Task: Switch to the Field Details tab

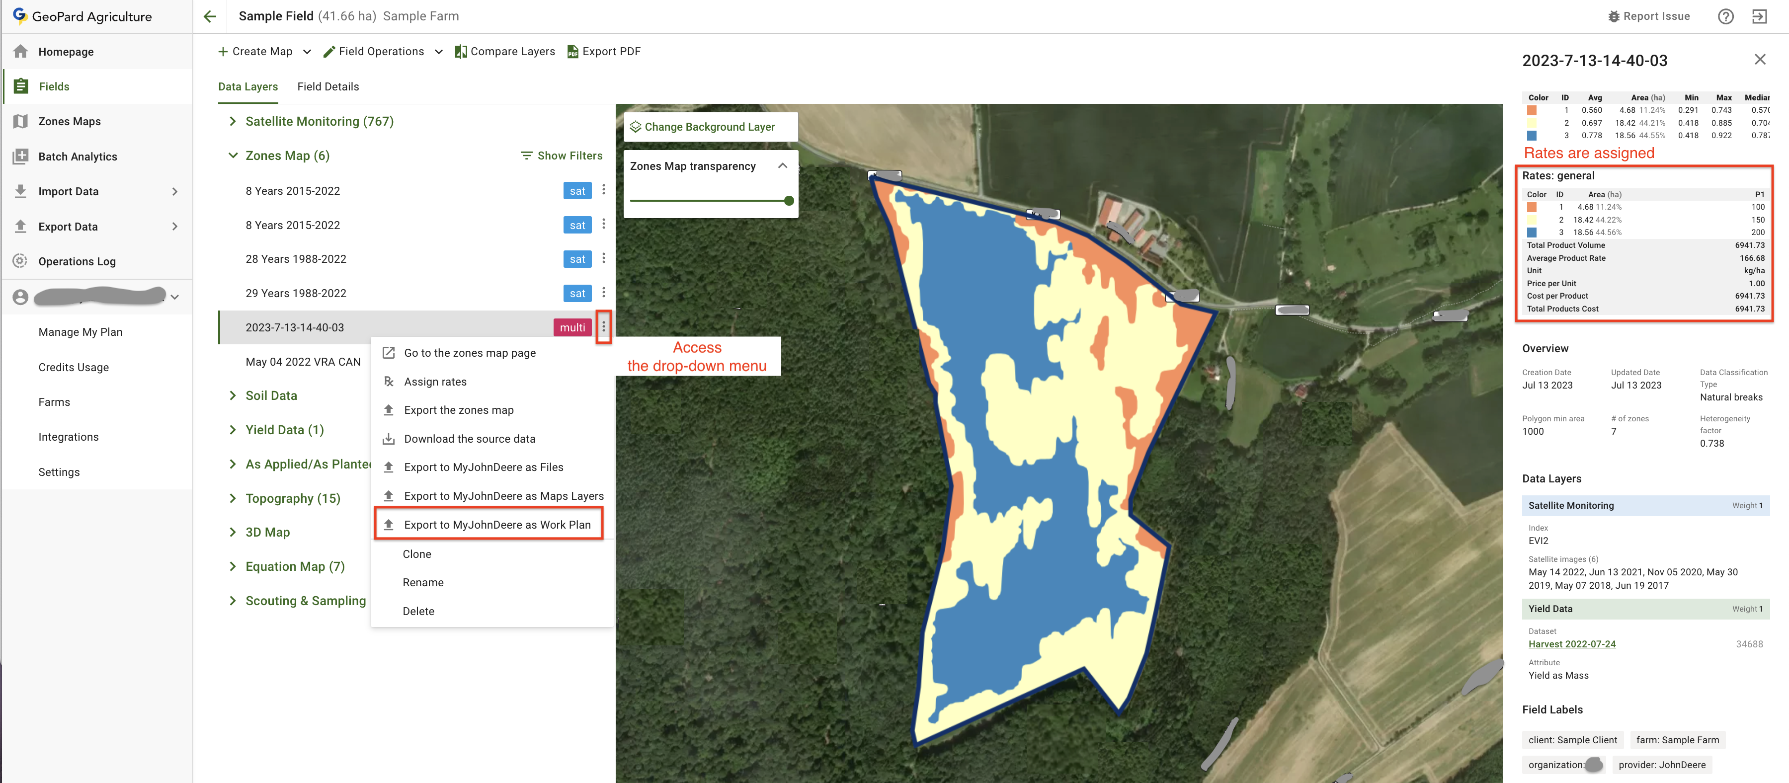Action: click(328, 87)
